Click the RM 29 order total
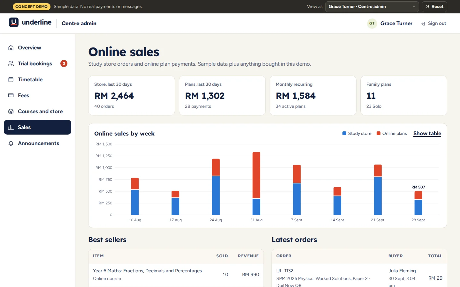 435,278
